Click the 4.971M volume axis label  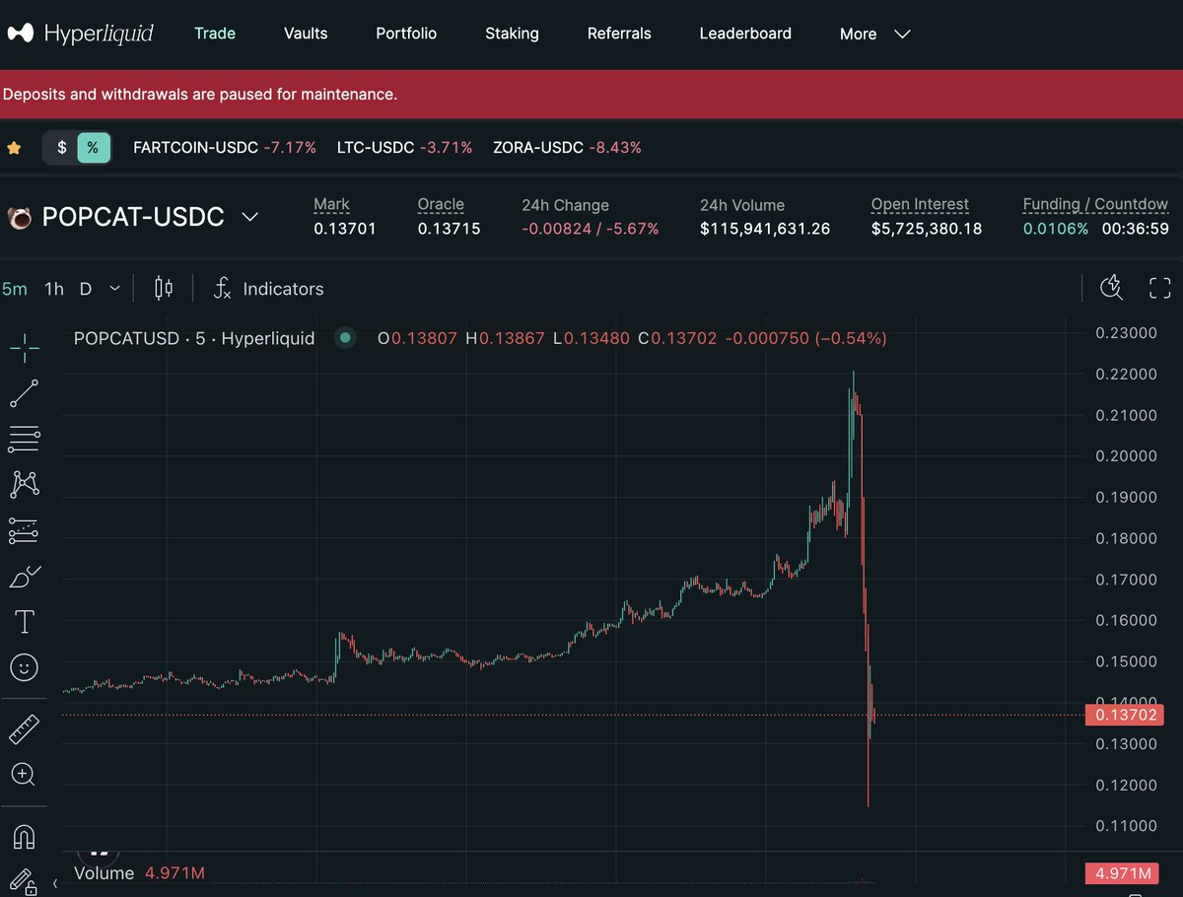[x=1120, y=873]
